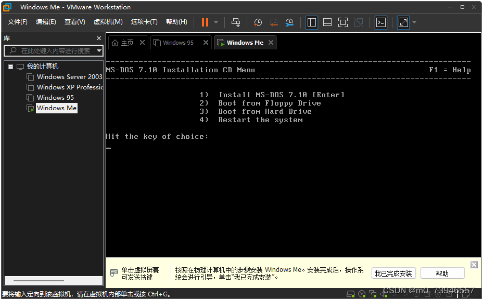This screenshot has width=483, height=300.
Task: Select Windows Me in the library tree
Action: pos(57,108)
